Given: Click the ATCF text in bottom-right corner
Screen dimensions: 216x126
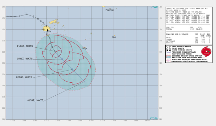Looking at the screenshot, I should (154, 118).
